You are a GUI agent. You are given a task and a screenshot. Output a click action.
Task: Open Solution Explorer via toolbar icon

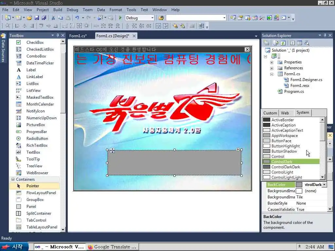[233, 18]
